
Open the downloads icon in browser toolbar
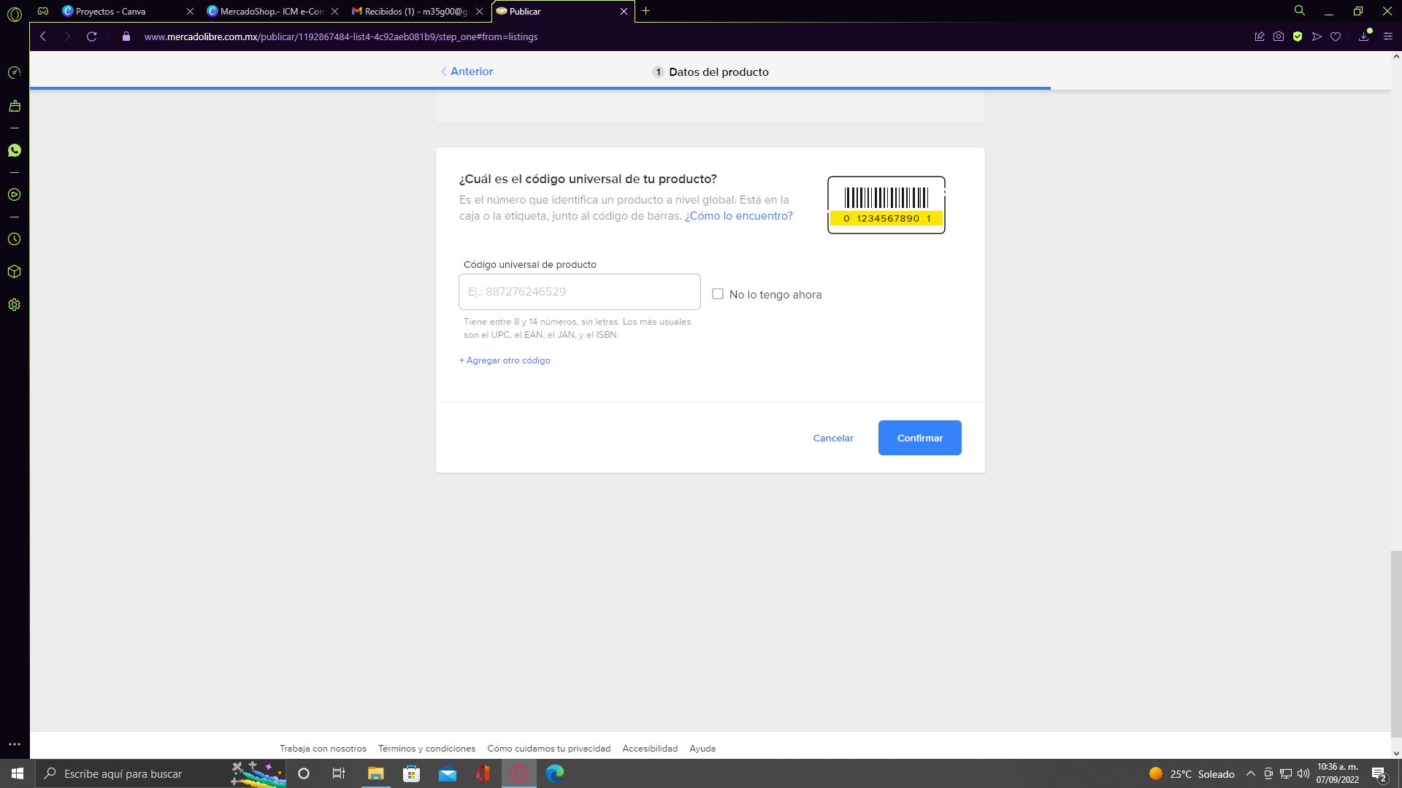click(1363, 36)
